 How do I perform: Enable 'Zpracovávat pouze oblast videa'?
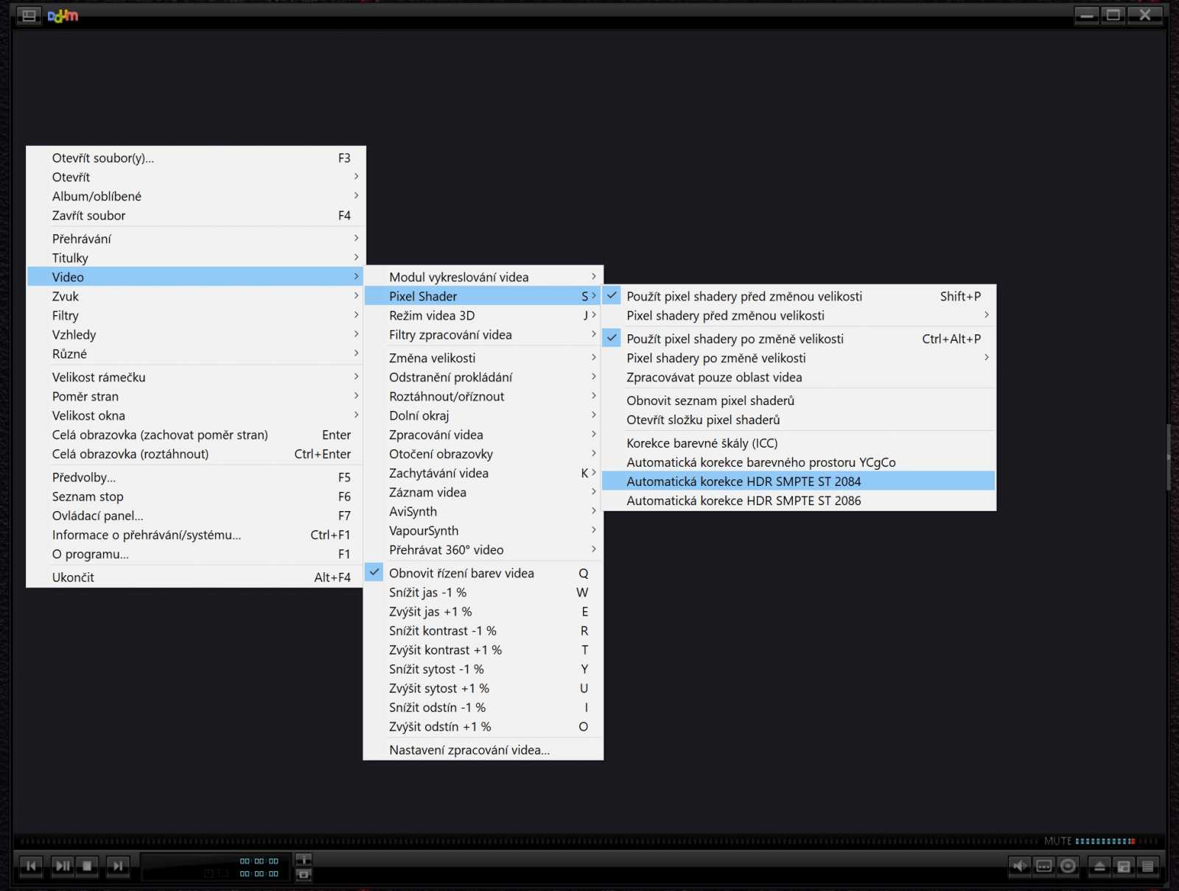click(799, 377)
